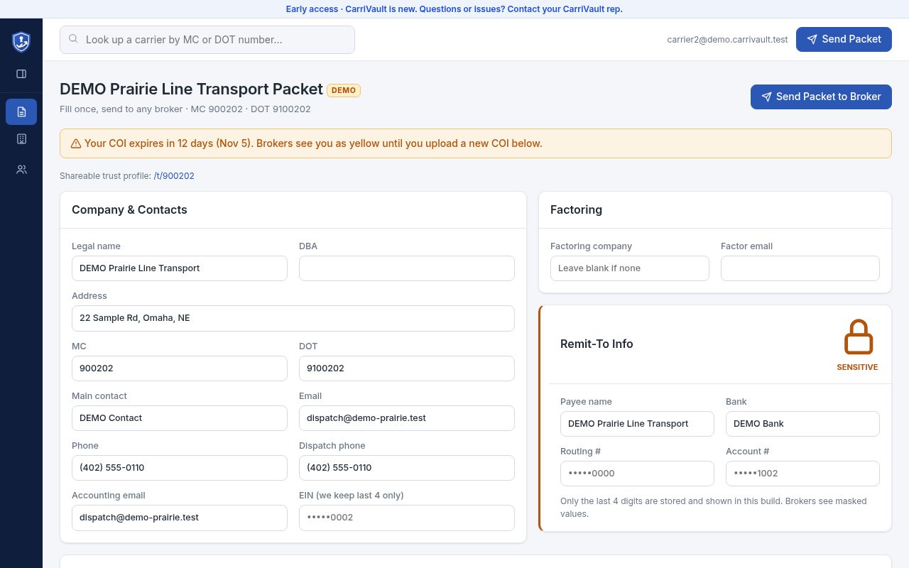The image size is (909, 568).
Task: Click the Send Packet button
Action: [x=844, y=39]
